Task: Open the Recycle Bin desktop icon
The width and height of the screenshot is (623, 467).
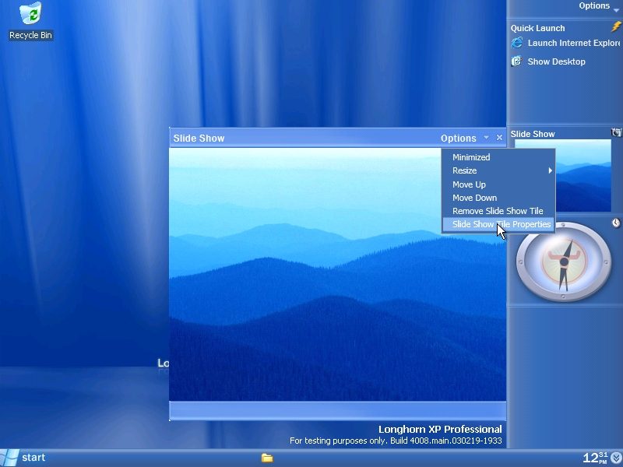Action: 31,14
